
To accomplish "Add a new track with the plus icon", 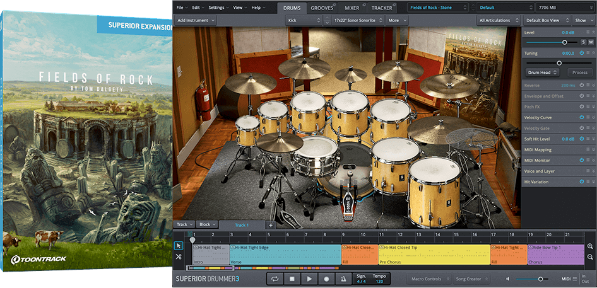I will (x=271, y=225).
